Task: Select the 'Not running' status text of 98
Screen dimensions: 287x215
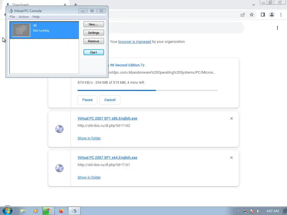Action: 41,31
